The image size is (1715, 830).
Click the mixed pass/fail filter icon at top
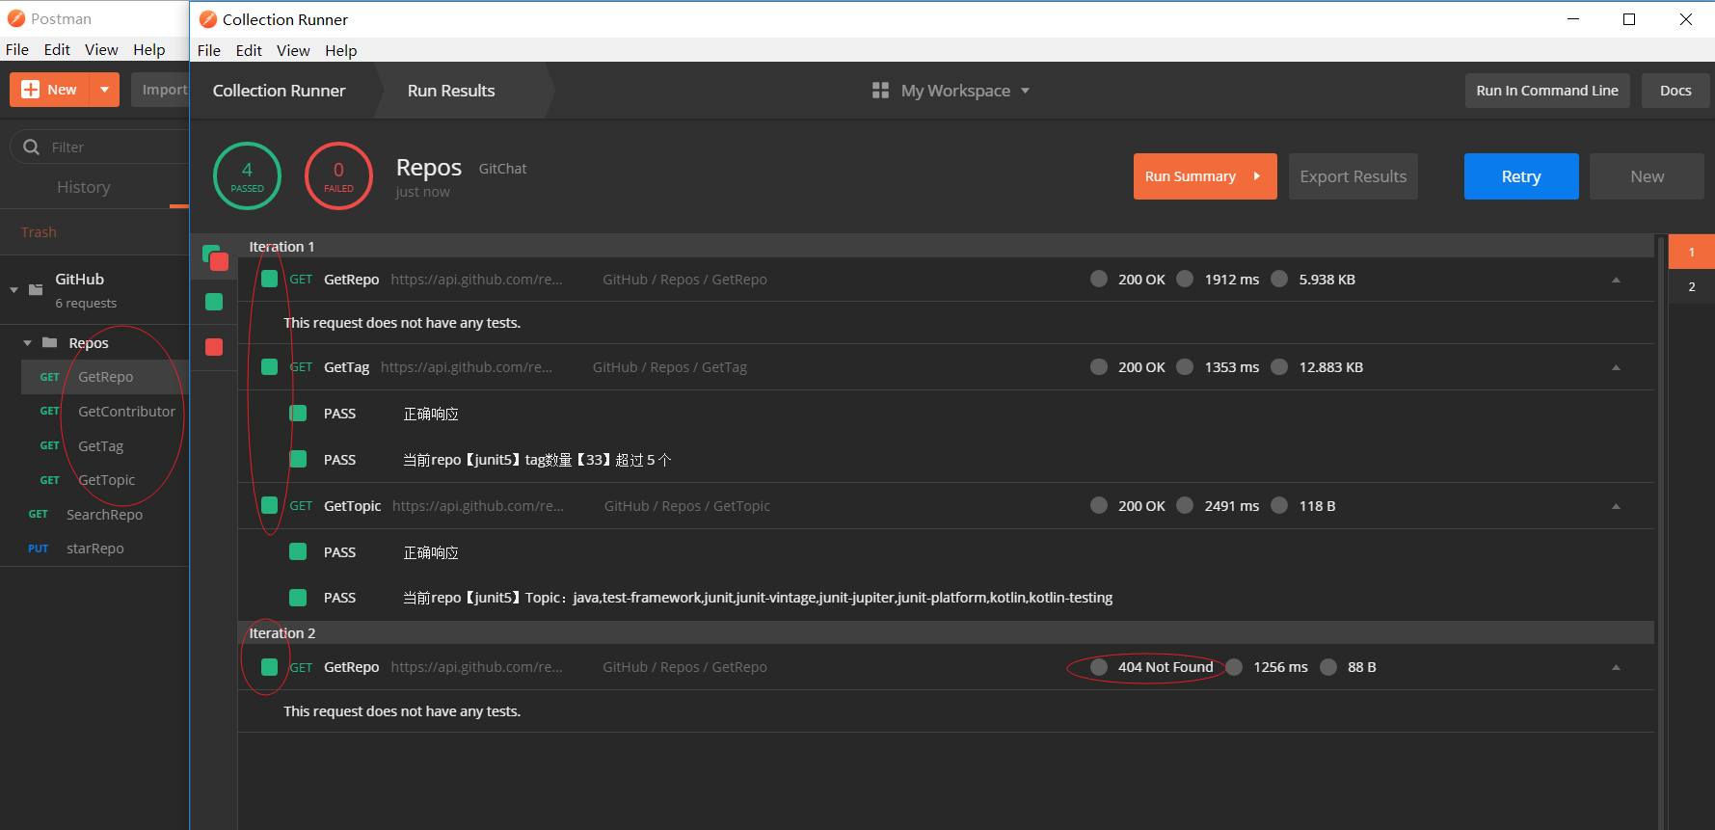(x=215, y=257)
